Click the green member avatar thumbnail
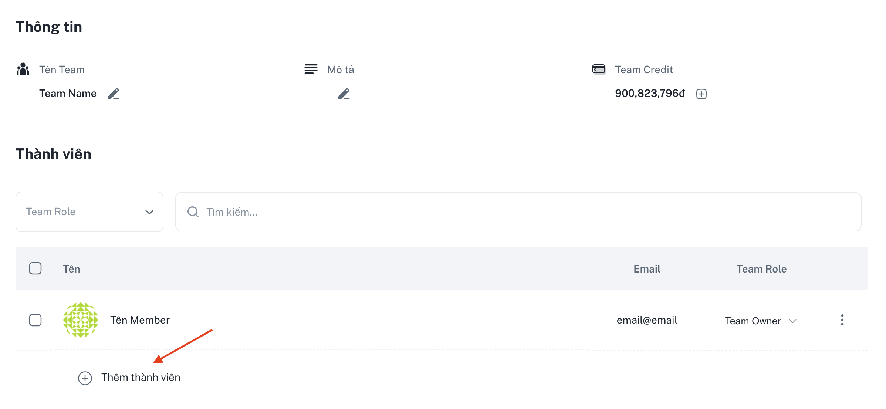886x409 pixels. point(81,320)
